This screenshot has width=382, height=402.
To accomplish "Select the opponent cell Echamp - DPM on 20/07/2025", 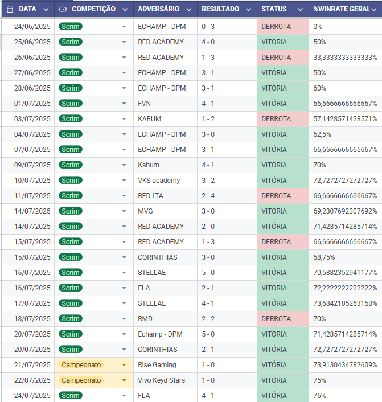I will coord(165,334).
